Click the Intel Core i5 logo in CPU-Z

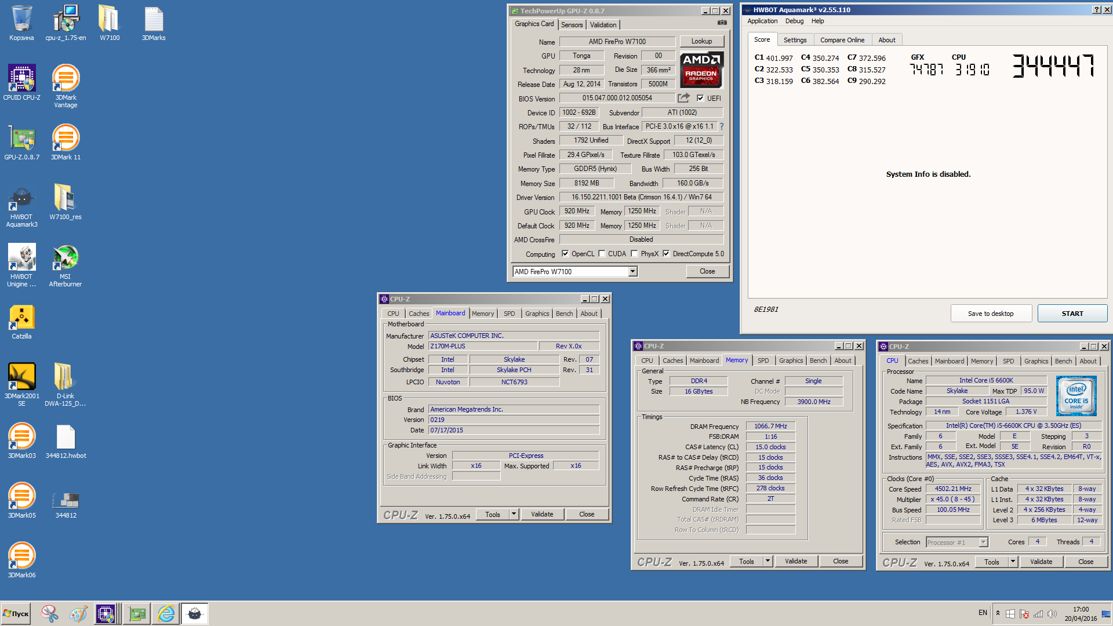[x=1076, y=396]
